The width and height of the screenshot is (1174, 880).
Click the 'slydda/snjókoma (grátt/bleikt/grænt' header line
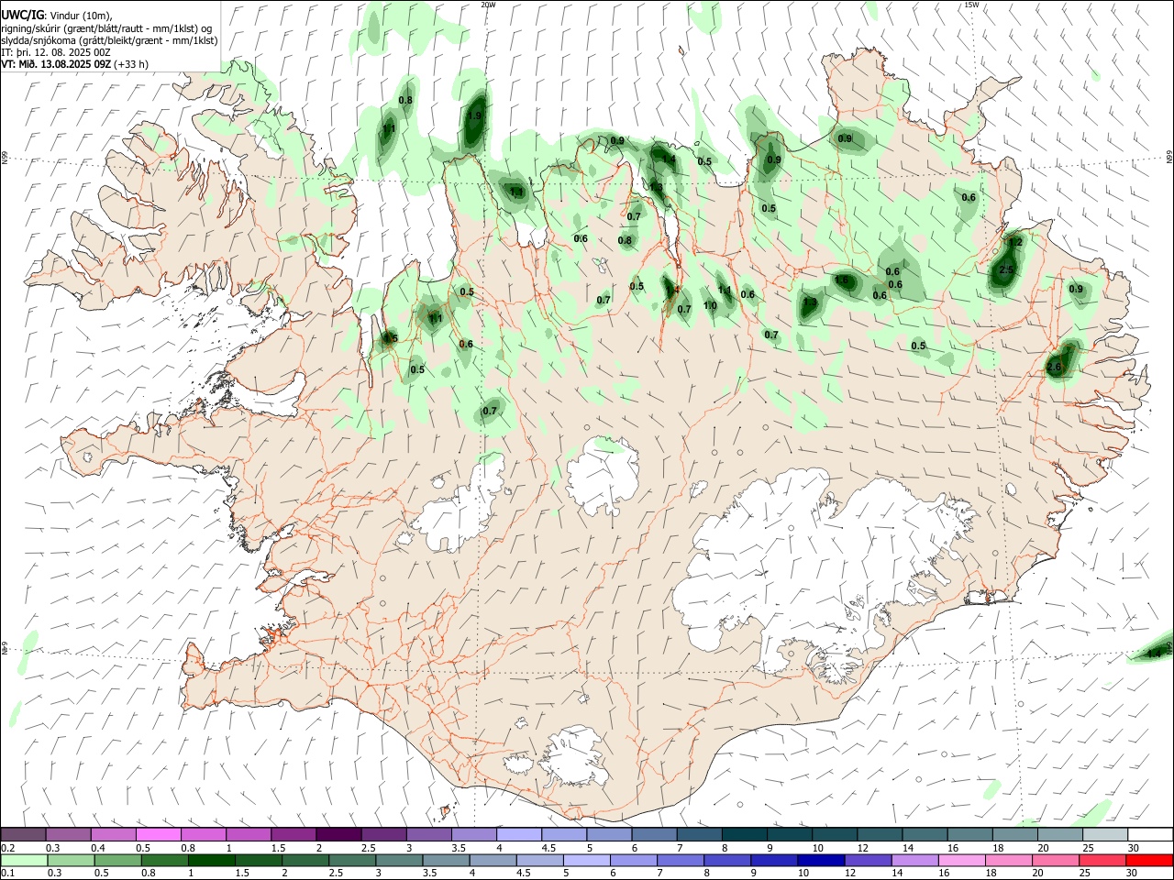(110, 40)
